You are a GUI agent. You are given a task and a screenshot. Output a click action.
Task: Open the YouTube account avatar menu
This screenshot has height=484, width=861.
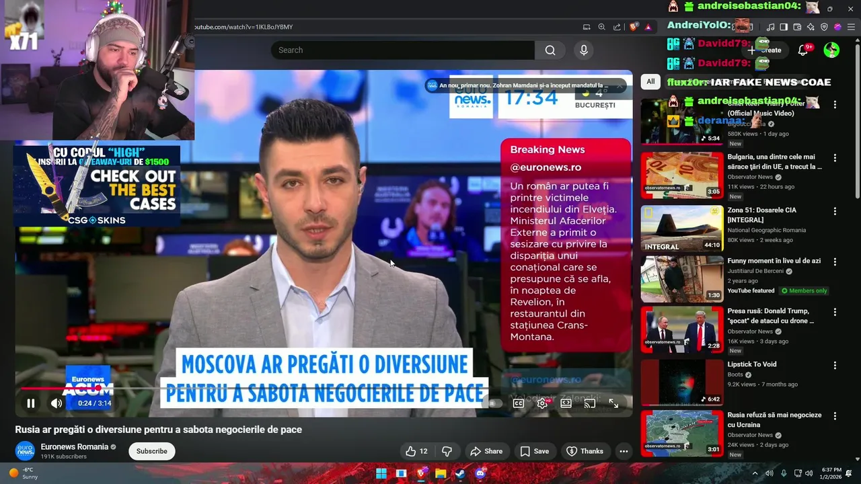[831, 50]
